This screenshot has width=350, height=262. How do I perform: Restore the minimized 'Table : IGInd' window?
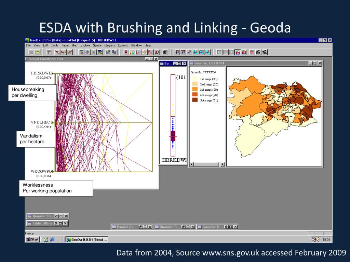(x=56, y=223)
